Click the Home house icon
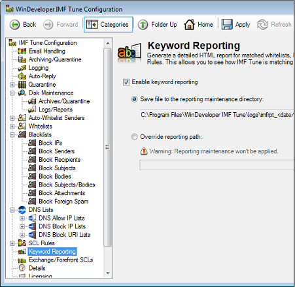The height and width of the screenshot is (287, 295). point(189,24)
